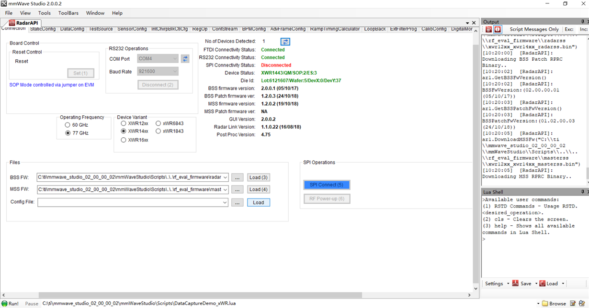
Task: Refresh the number of devices detected
Action: click(285, 42)
